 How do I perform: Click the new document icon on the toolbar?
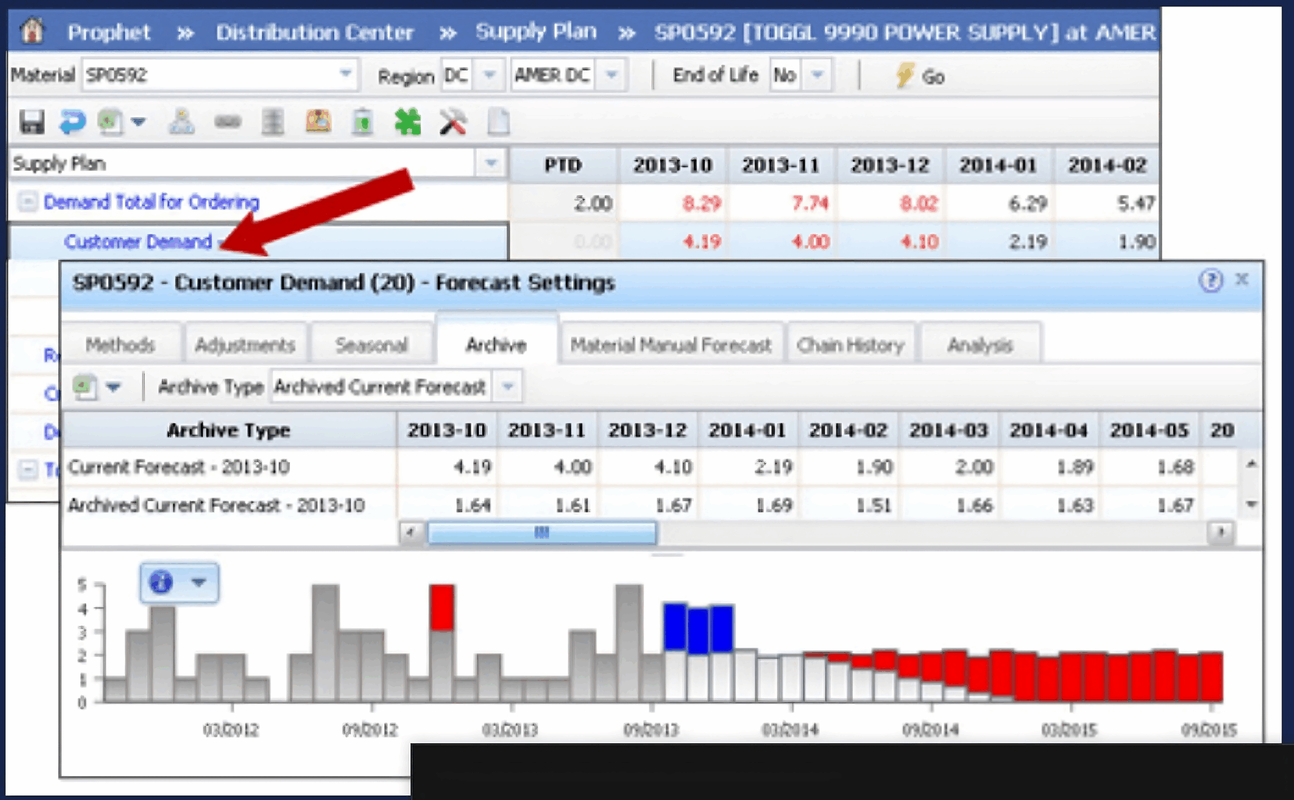point(497,122)
